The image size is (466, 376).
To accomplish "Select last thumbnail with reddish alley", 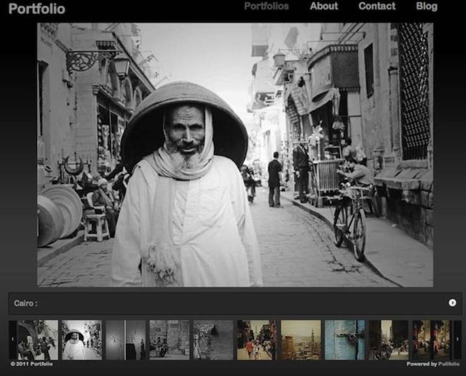I will click(432, 340).
